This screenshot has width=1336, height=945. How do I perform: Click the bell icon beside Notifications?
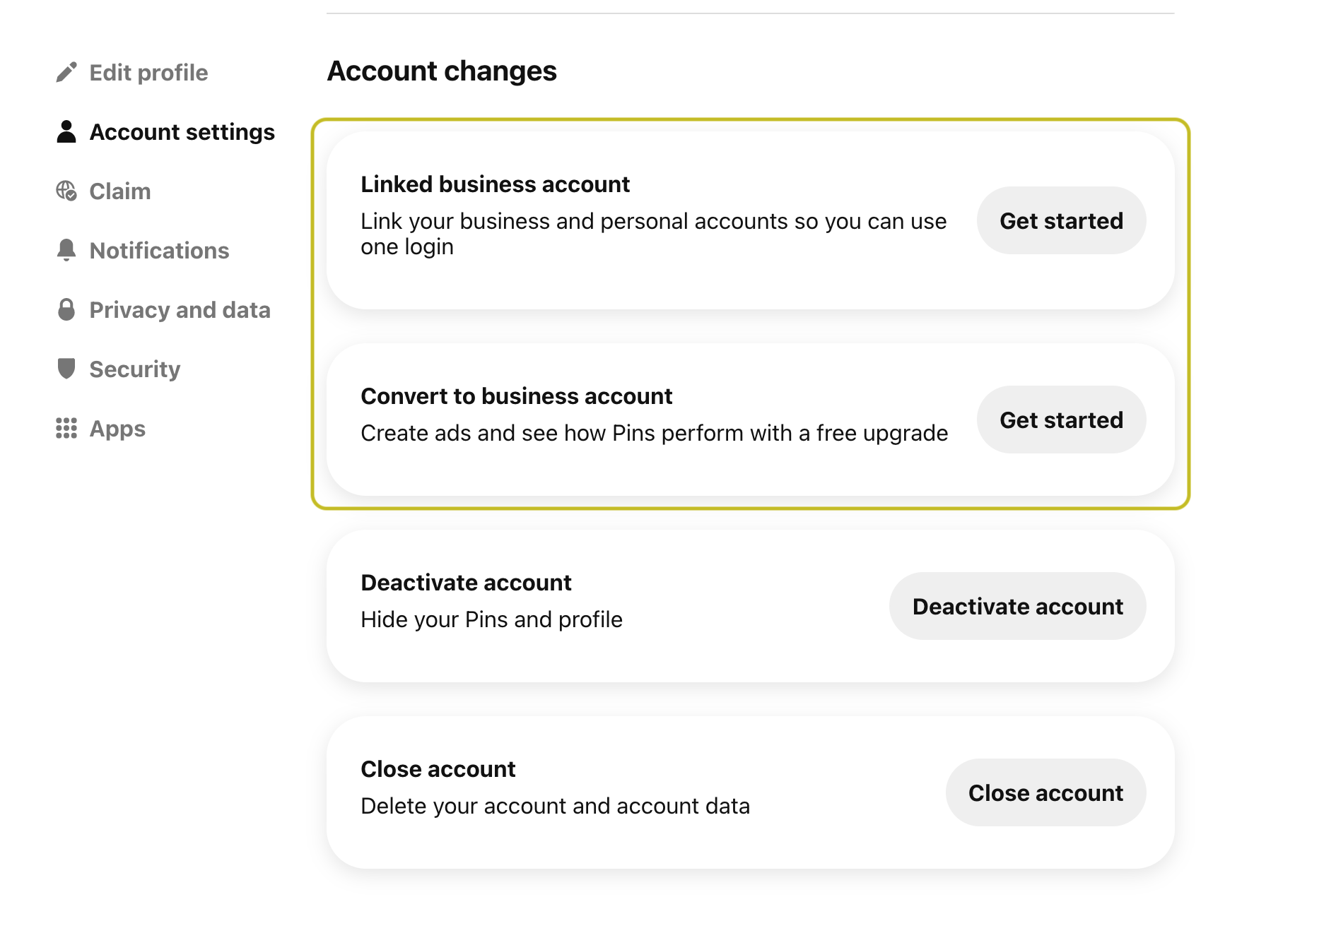(66, 251)
